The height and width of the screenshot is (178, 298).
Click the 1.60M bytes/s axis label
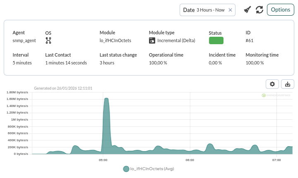(x=17, y=99)
